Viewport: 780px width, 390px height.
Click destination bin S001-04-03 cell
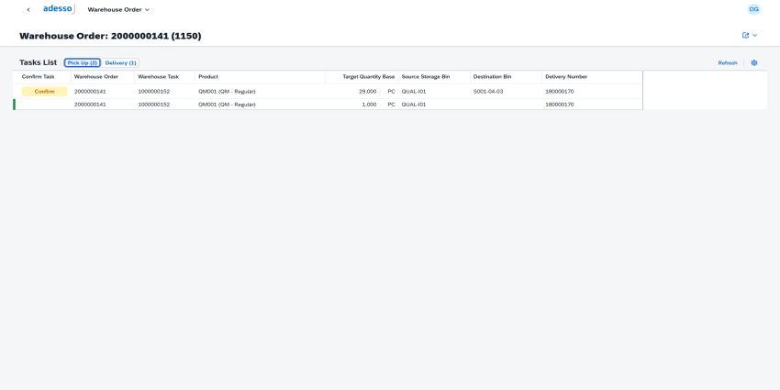pyautogui.click(x=488, y=92)
